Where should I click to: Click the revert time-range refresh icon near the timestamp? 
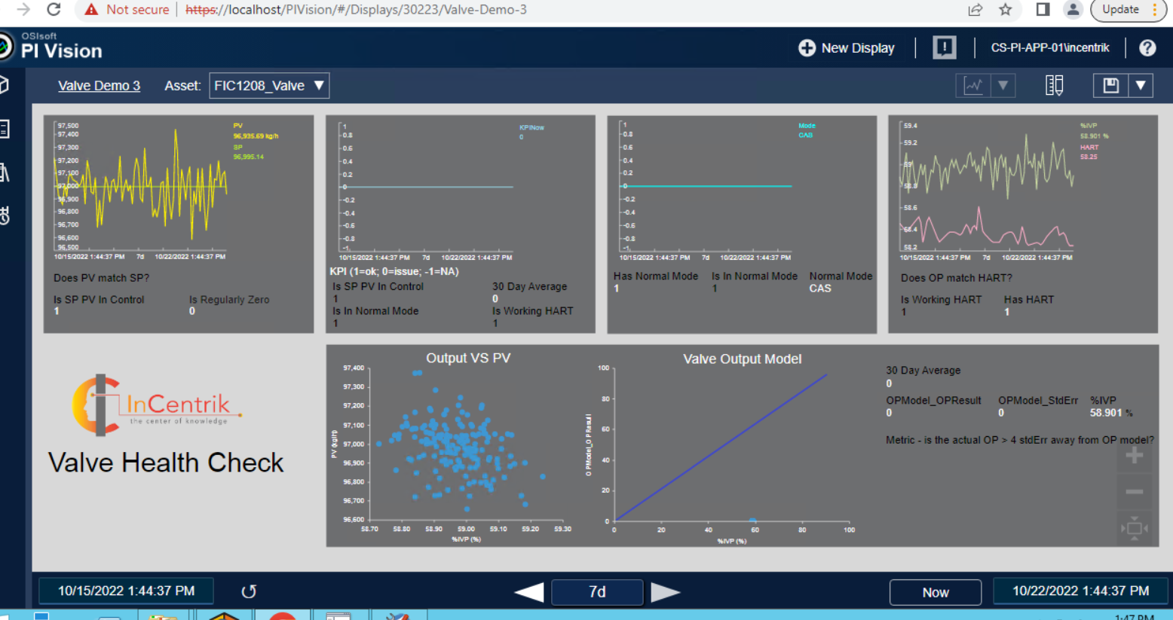click(249, 592)
